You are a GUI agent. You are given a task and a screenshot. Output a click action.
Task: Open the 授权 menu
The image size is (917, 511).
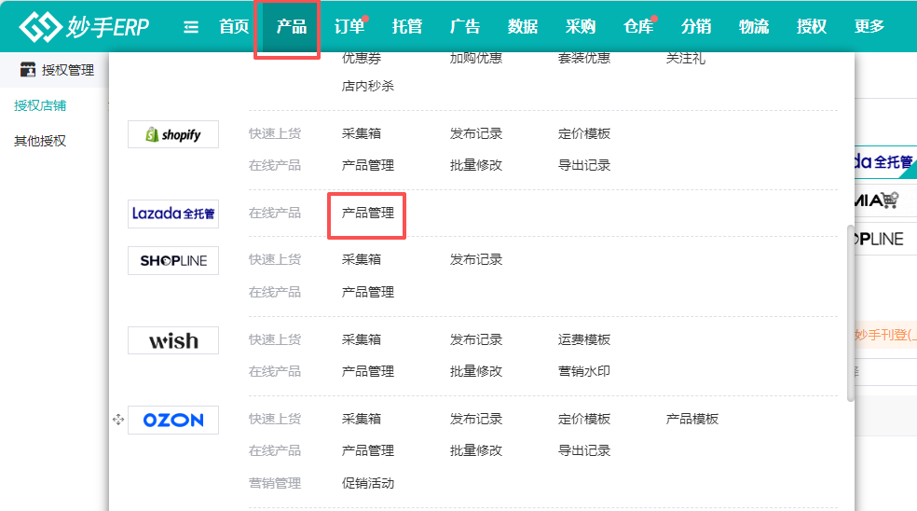(x=811, y=26)
